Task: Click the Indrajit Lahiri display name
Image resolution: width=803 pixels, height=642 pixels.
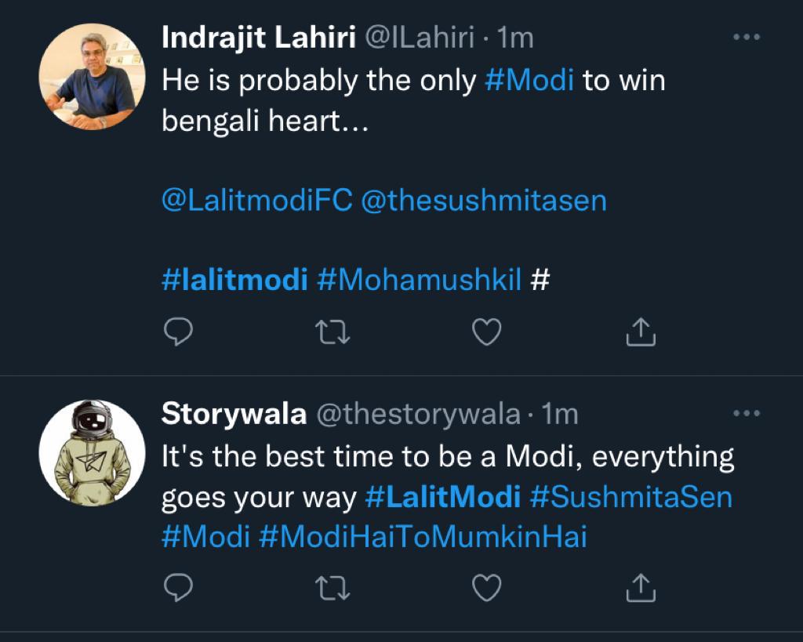Action: point(258,38)
